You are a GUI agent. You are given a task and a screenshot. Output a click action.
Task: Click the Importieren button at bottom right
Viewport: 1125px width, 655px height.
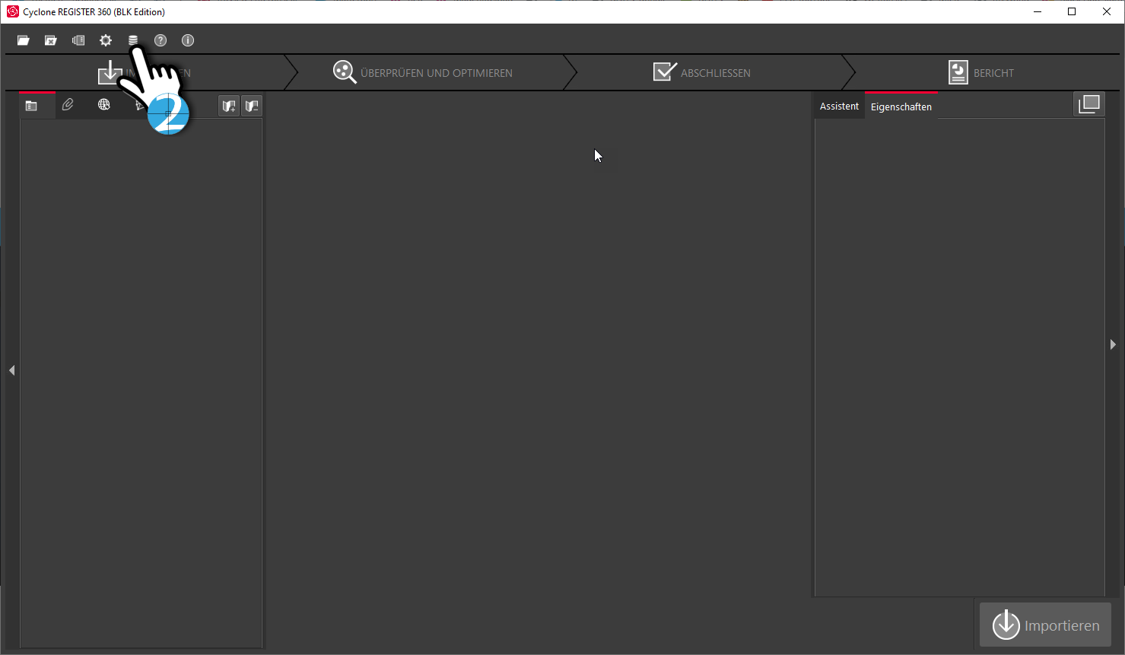tap(1046, 625)
